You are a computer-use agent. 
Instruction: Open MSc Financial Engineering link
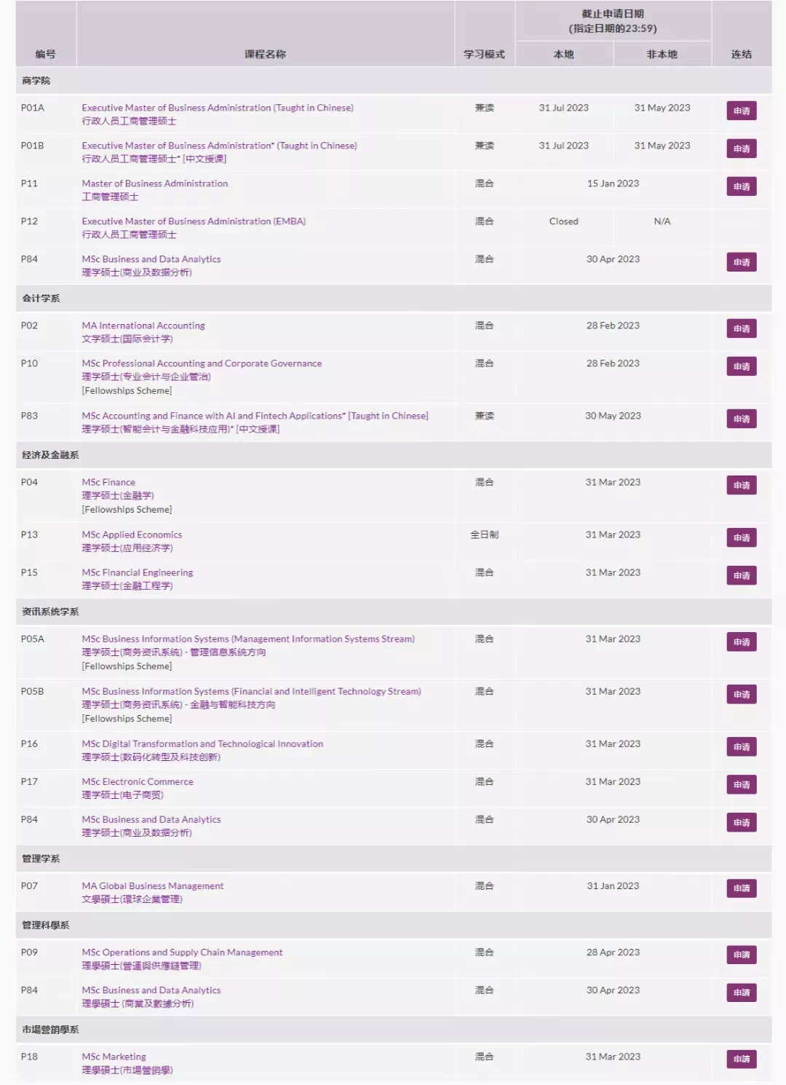click(138, 572)
